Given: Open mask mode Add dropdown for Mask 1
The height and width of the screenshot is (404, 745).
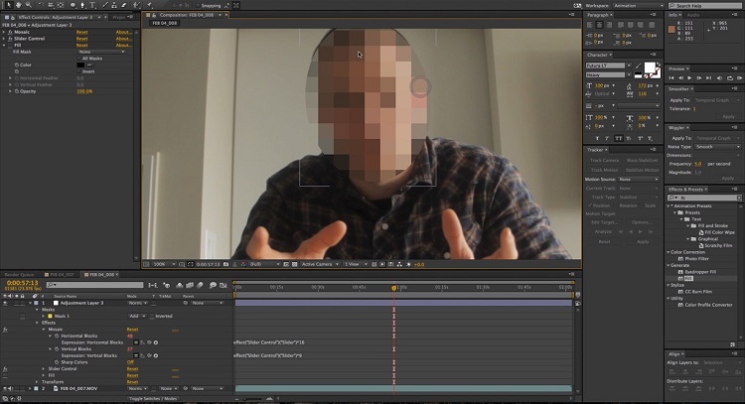Looking at the screenshot, I should coord(137,317).
